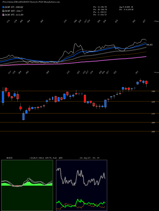Click the Pre L: 132.51 value
Viewport: 159px width, 211px height.
[100, 12]
